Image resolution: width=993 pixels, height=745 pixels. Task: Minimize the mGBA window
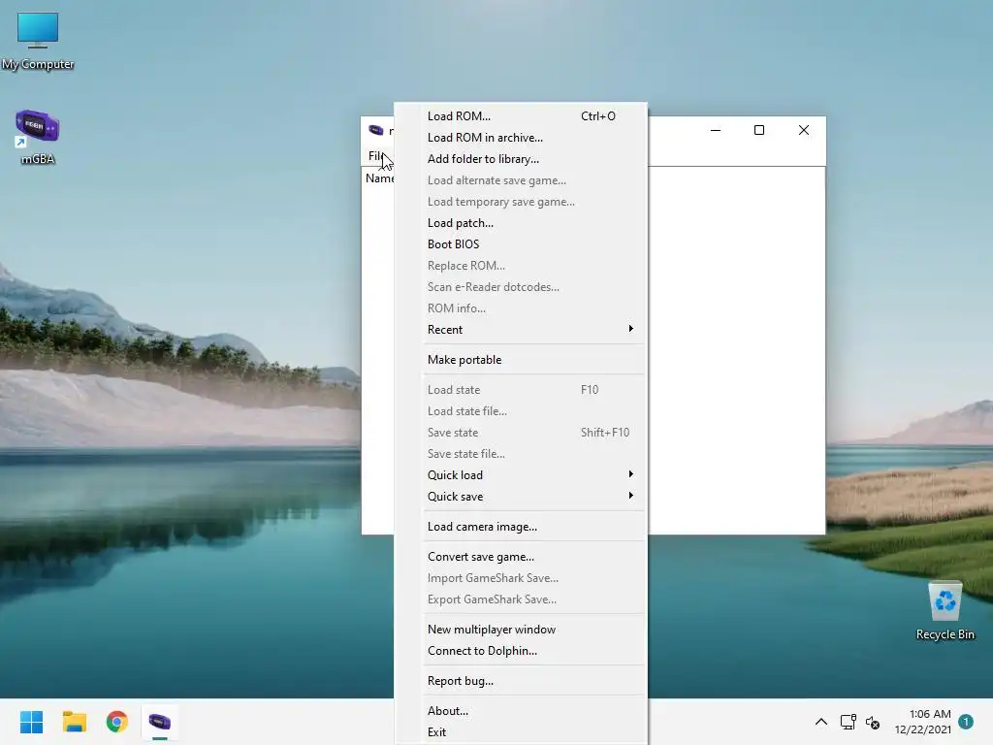(x=716, y=130)
